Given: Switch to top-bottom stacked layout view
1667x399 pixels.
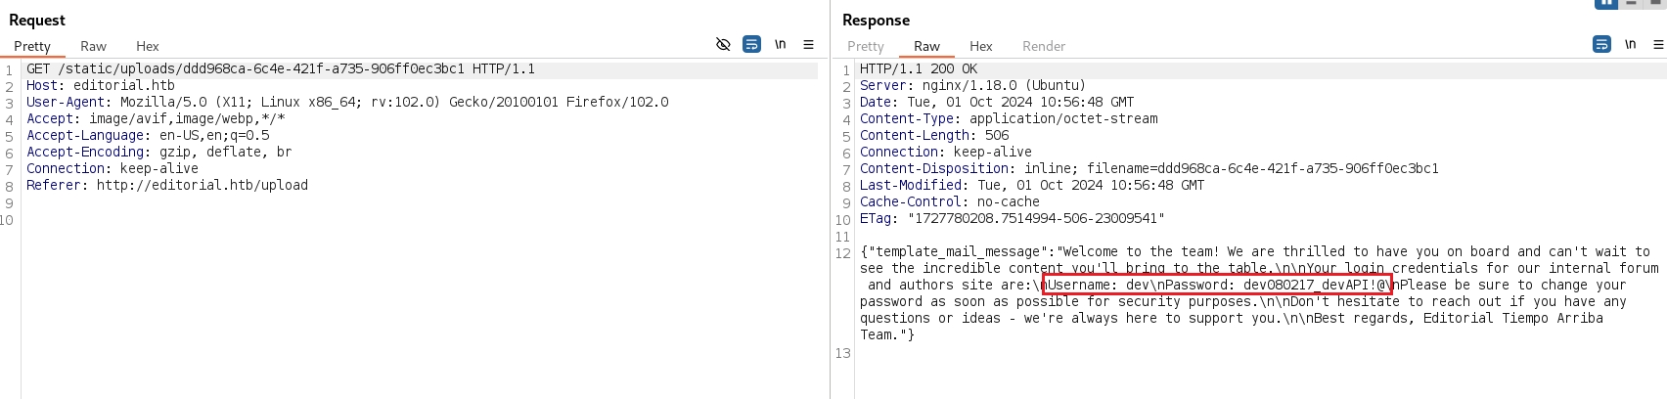Looking at the screenshot, I should [x=1631, y=3].
